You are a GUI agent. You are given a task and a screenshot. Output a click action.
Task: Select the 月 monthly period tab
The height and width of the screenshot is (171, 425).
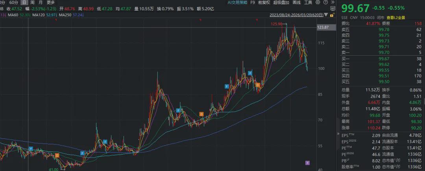[41, 2]
